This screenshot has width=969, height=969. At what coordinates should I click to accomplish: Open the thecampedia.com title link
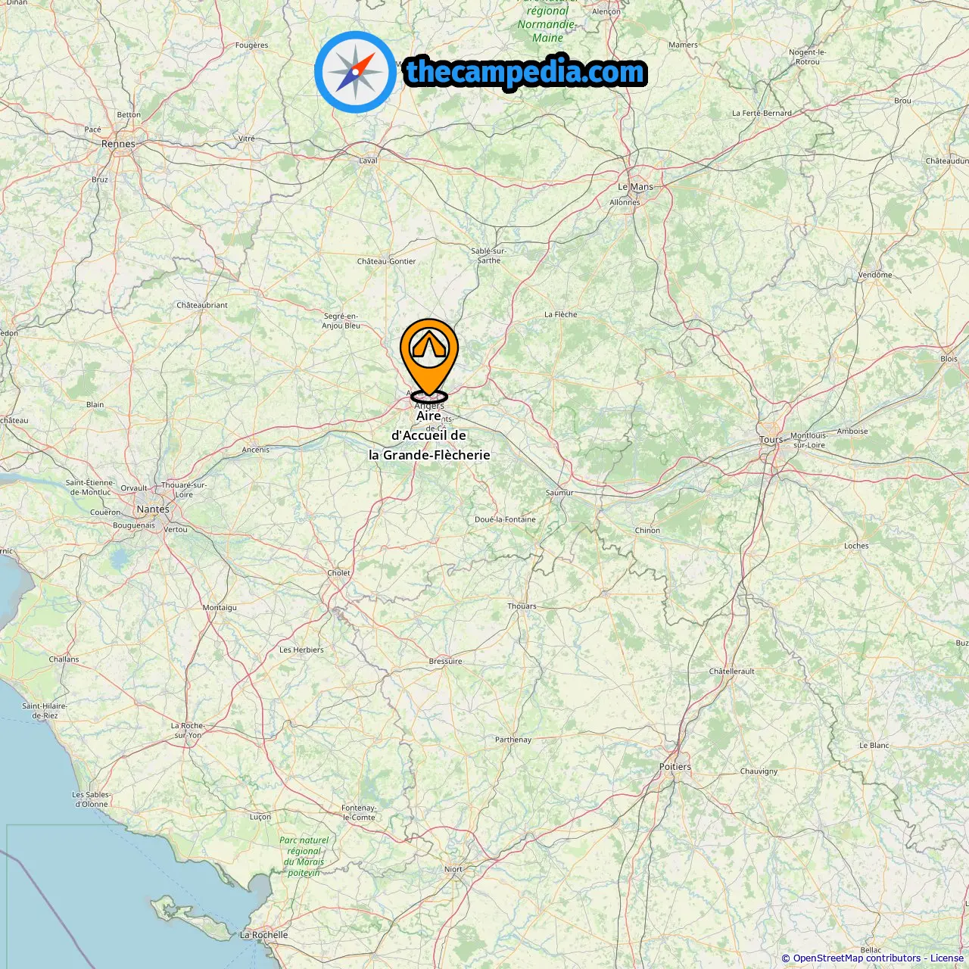525,73
